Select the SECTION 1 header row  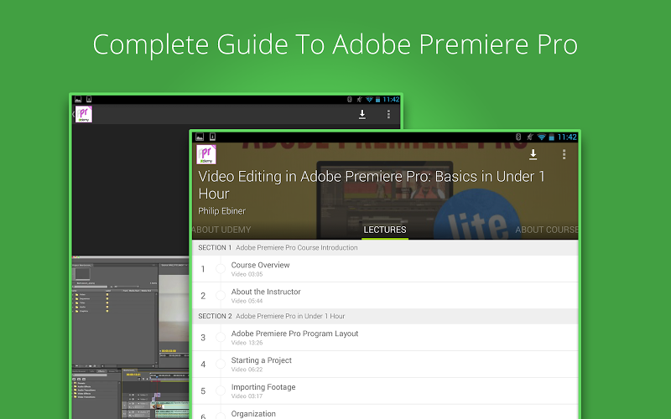[x=385, y=247]
